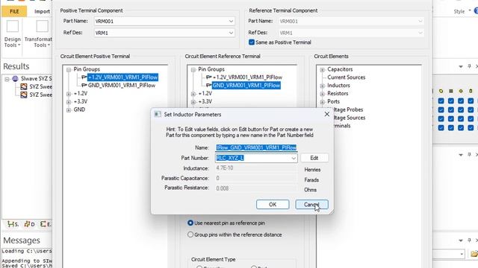478x268 pixels.
Task: Select GND_VRM001_VRM1_PIFlow in Reference Terminal tree
Action: coord(246,86)
